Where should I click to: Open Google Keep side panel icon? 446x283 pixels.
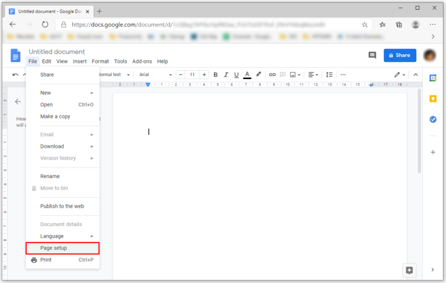[433, 99]
